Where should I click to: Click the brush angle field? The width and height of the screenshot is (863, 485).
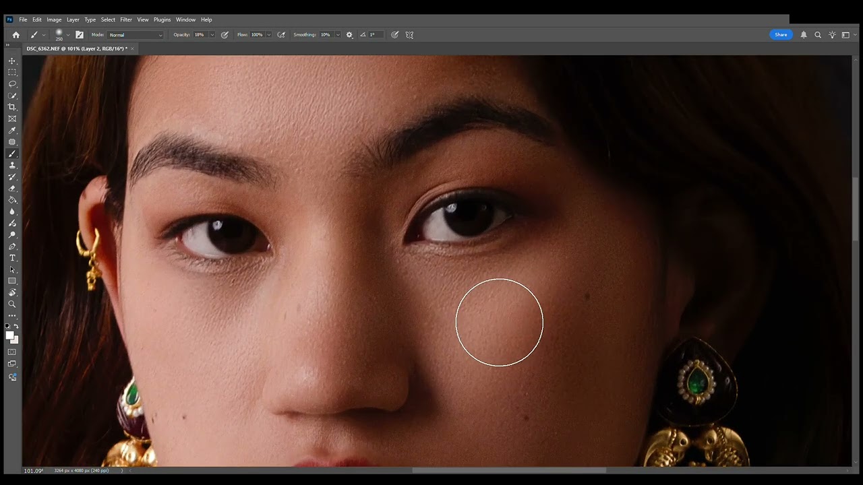click(x=375, y=34)
